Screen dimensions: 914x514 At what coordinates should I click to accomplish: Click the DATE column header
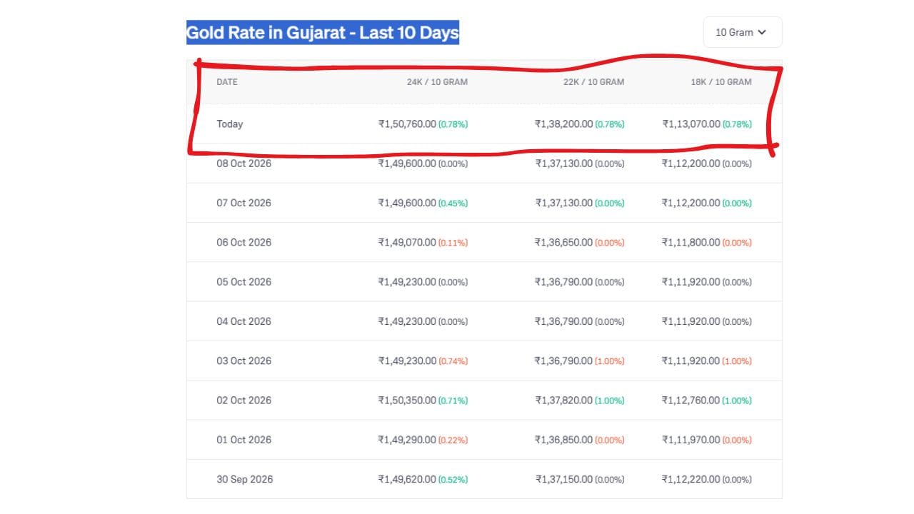pos(227,82)
